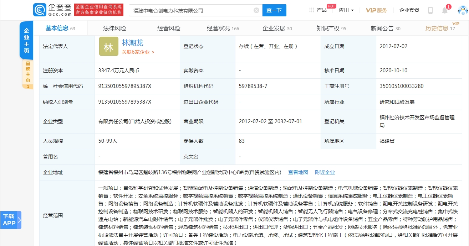Open 林潮龙 profile link
The width and height of the screenshot is (469, 246).
(132, 43)
